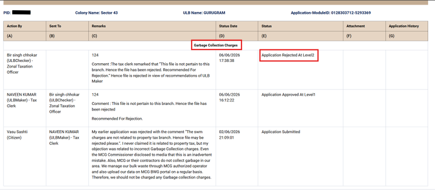Click the 'ULB Name: GURUGRAM' text
This screenshot has width=435, height=190.
(204, 13)
